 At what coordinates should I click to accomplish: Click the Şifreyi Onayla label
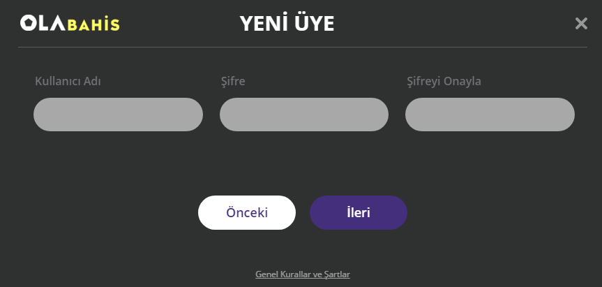pos(444,82)
